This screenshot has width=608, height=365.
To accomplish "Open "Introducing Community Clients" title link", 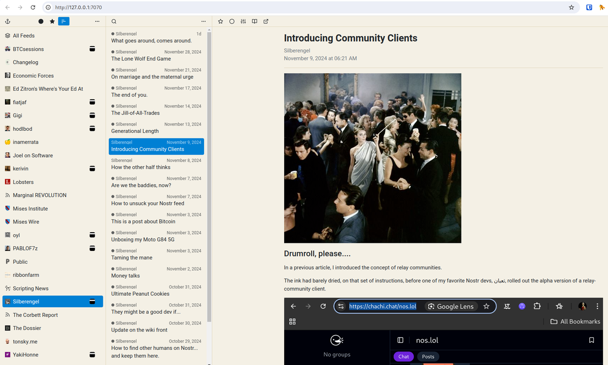I will [351, 38].
